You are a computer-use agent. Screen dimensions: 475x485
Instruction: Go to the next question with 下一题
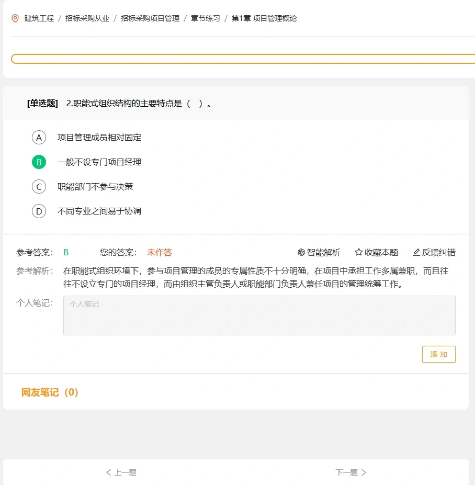click(x=350, y=471)
